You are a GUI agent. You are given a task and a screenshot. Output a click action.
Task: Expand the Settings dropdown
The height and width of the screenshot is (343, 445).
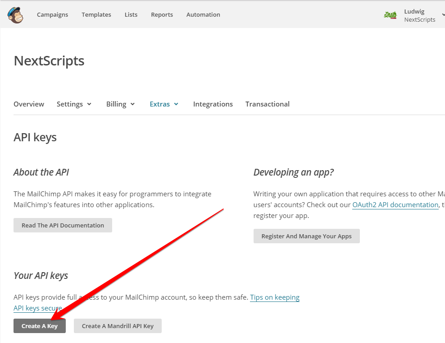[74, 104]
